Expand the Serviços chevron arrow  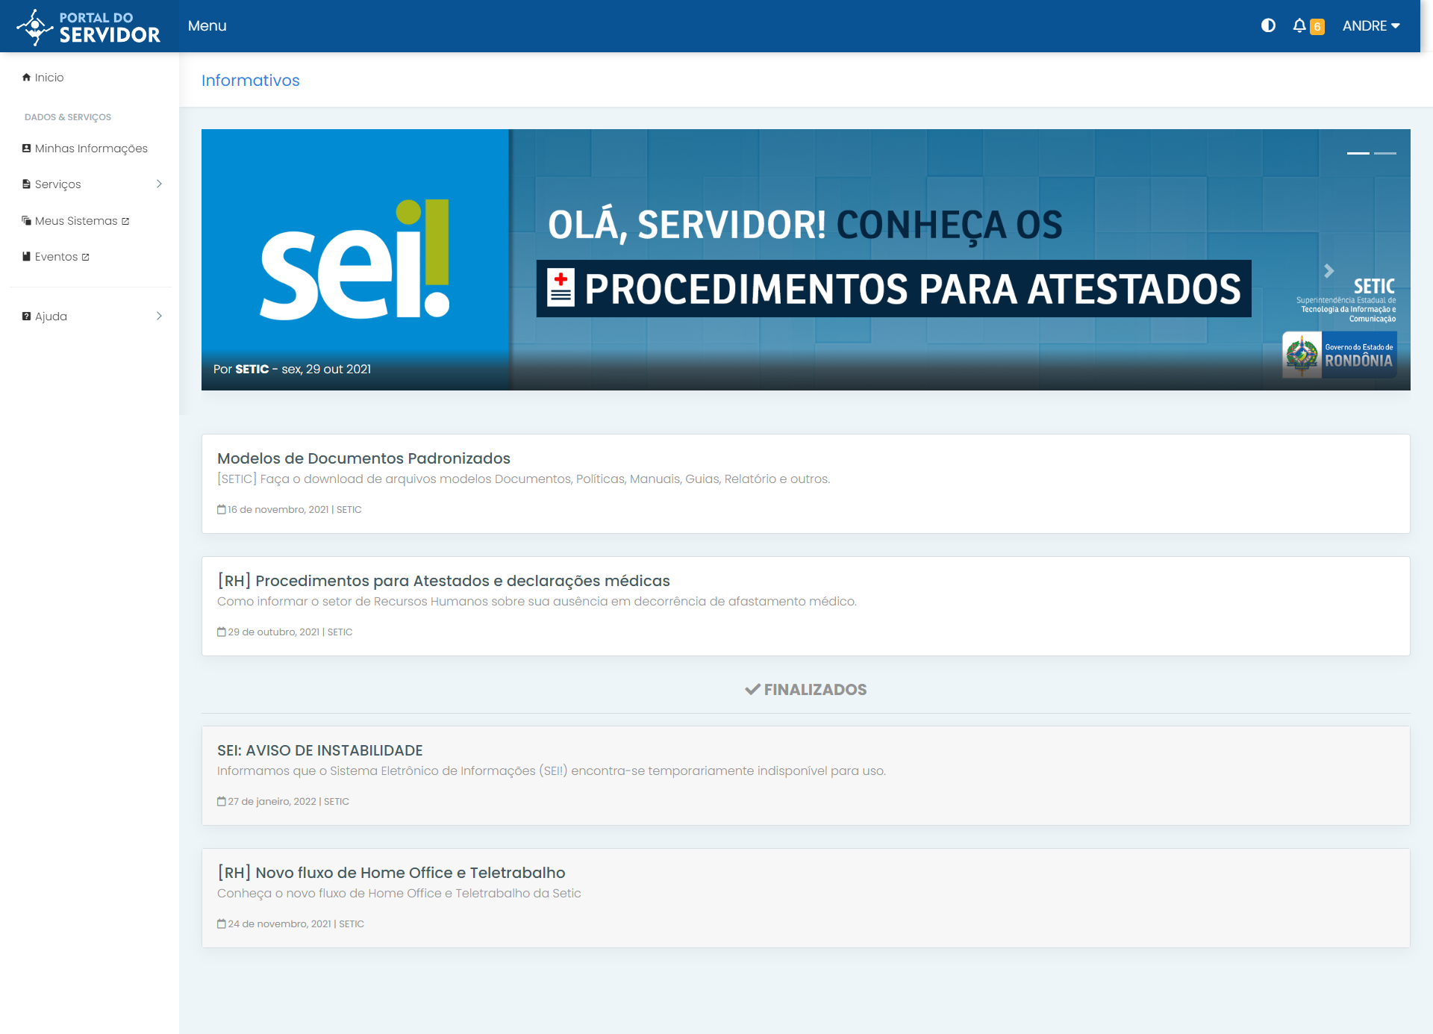click(x=159, y=184)
